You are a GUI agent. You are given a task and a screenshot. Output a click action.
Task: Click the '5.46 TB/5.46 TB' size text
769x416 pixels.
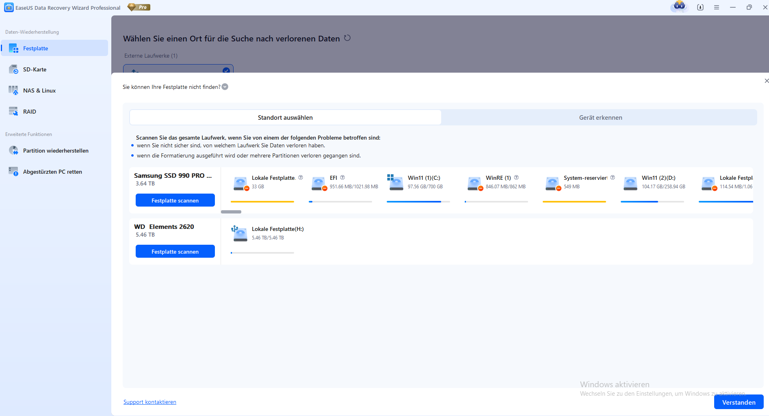point(268,238)
